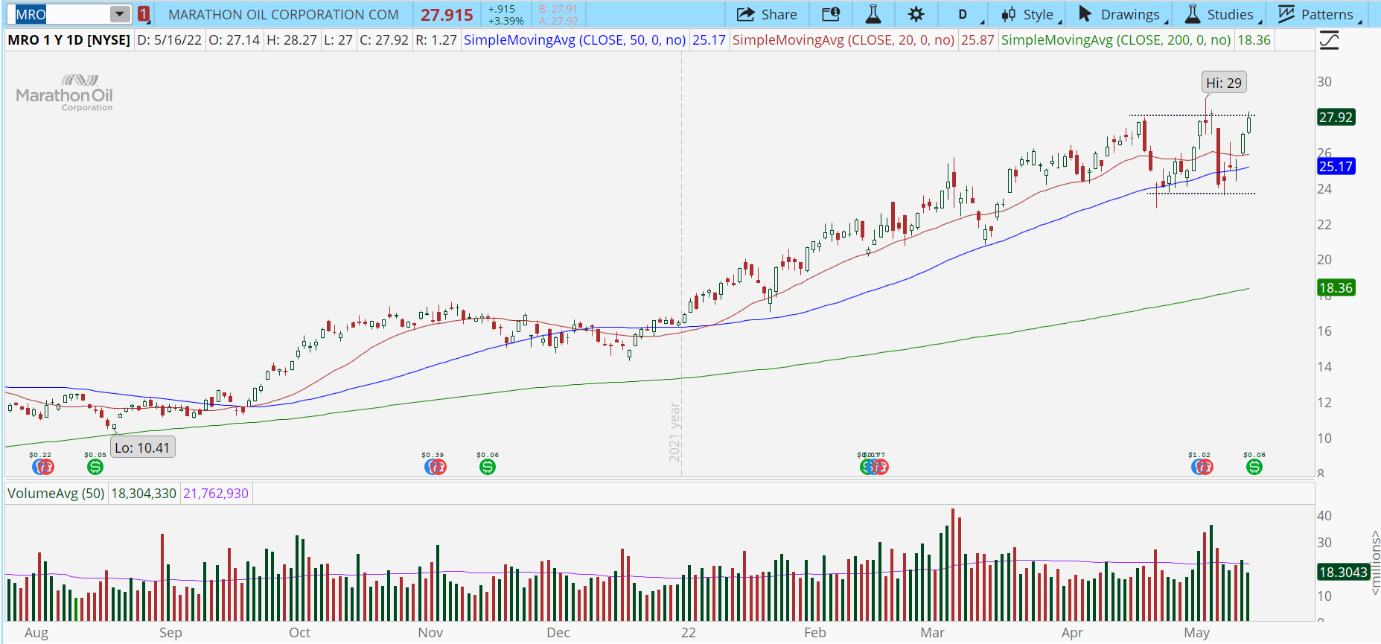Click the H: 28.27 high value
The image size is (1381, 644).
pyautogui.click(x=292, y=40)
